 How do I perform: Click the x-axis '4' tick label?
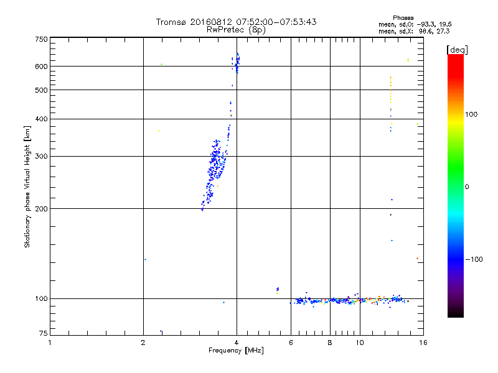(x=237, y=343)
